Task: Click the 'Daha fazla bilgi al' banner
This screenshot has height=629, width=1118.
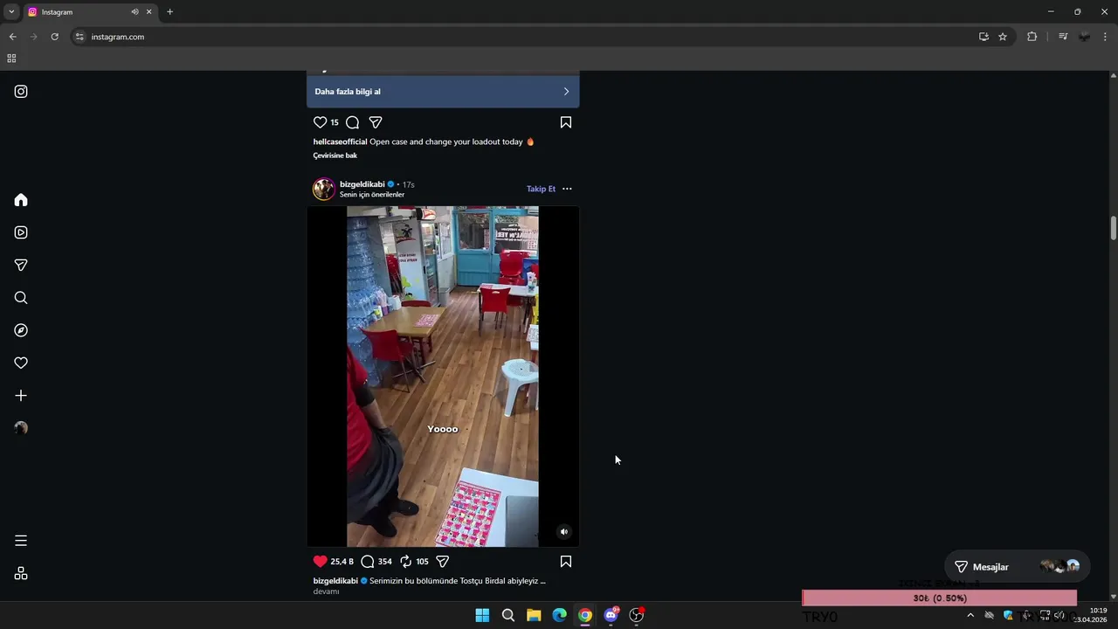Action: 443,92
